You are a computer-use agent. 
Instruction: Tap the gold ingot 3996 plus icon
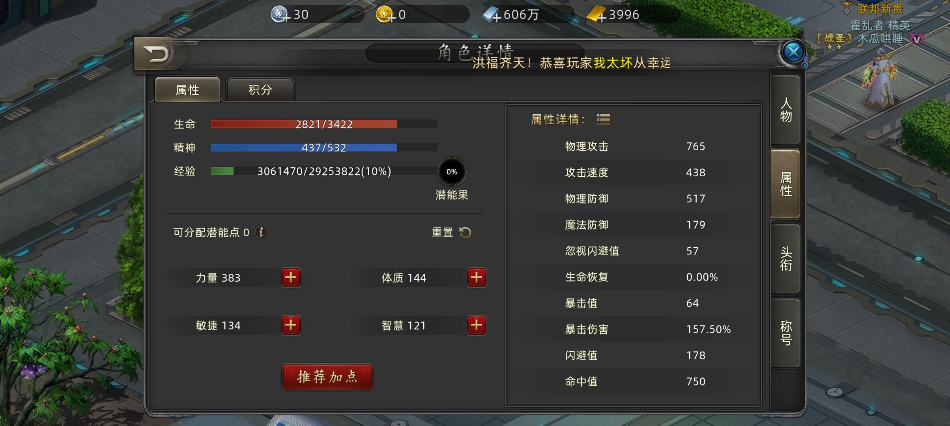click(596, 15)
